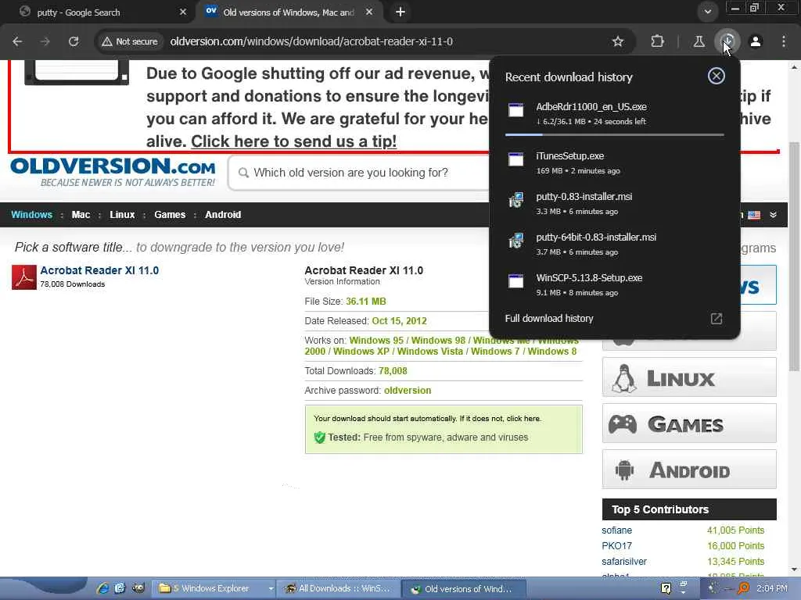Image resolution: width=801 pixels, height=600 pixels.
Task: Click the 'Windows 7' compatibility link
Action: coord(495,352)
